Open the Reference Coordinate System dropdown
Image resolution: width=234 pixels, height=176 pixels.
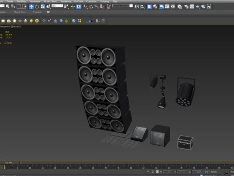[x=57, y=6]
